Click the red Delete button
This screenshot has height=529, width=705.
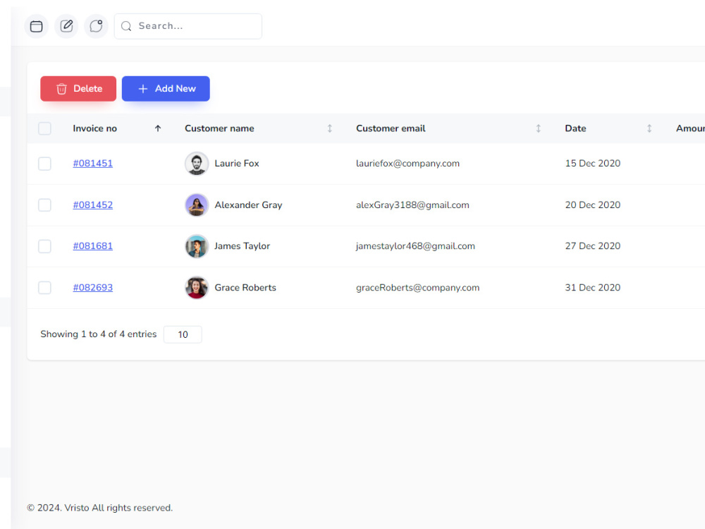pyautogui.click(x=78, y=89)
